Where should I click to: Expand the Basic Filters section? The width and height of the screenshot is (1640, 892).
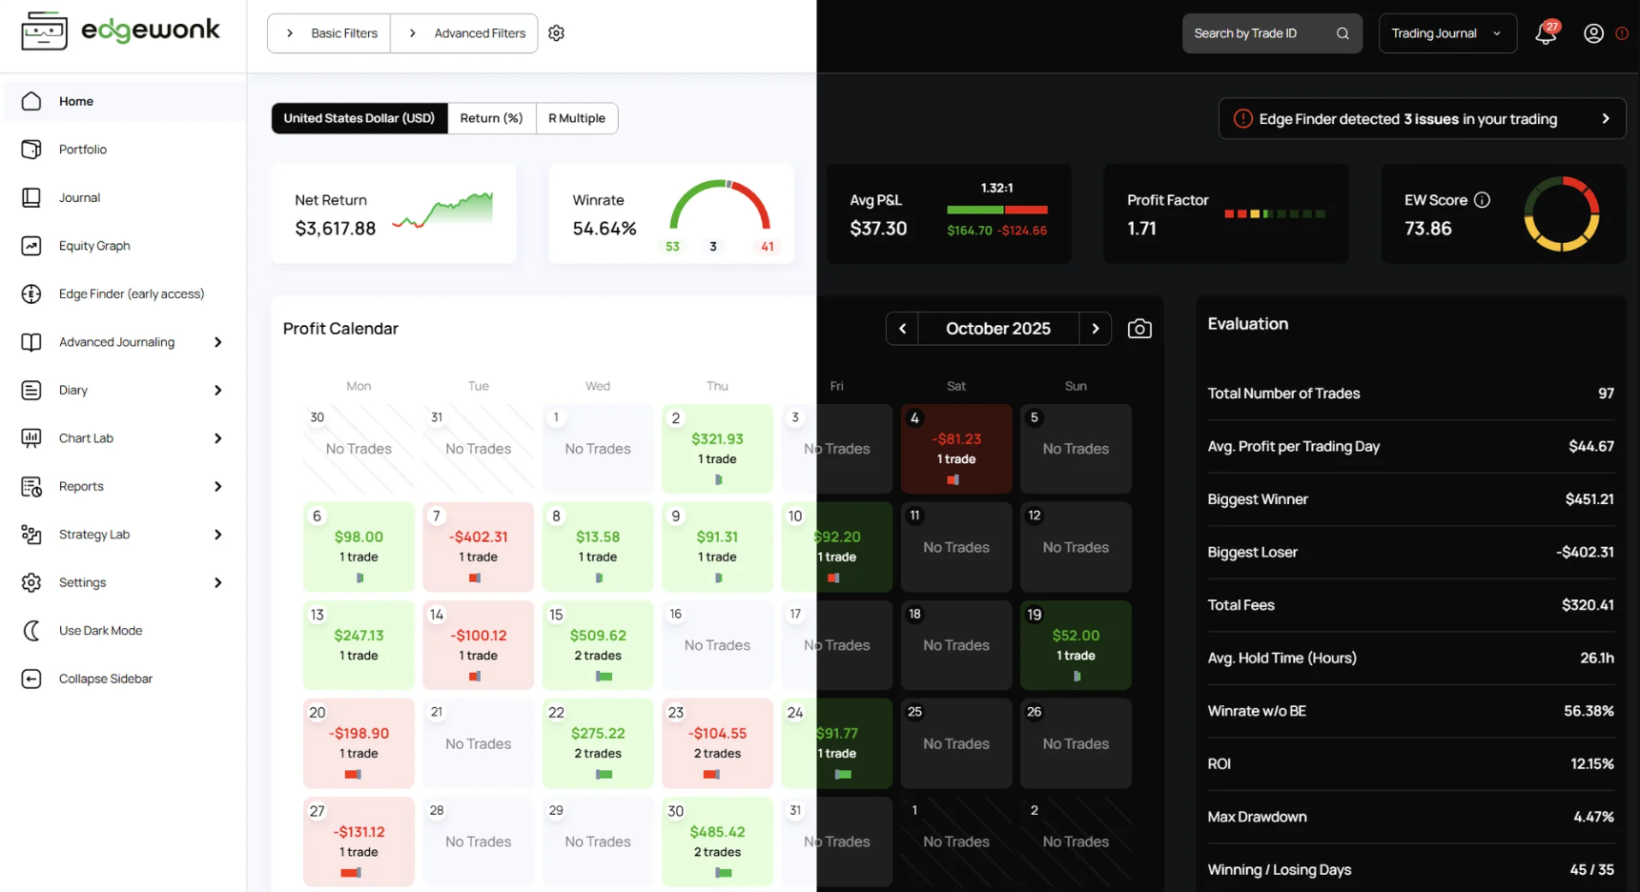click(329, 33)
